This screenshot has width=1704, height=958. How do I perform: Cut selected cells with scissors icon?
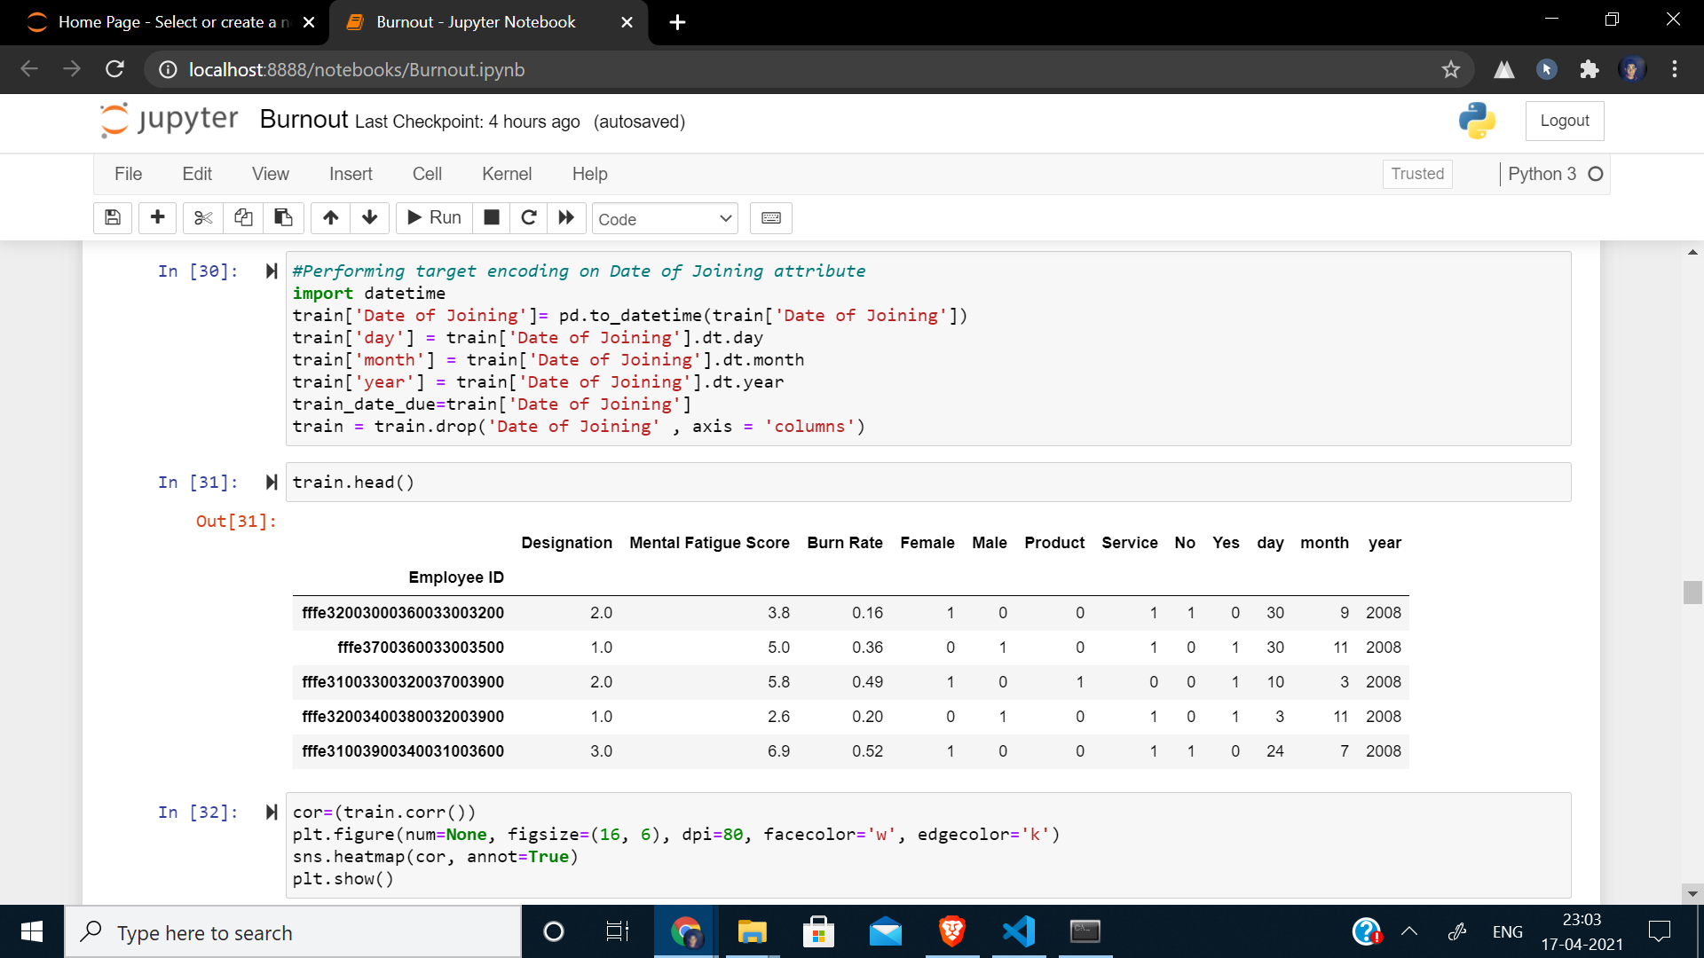click(203, 217)
